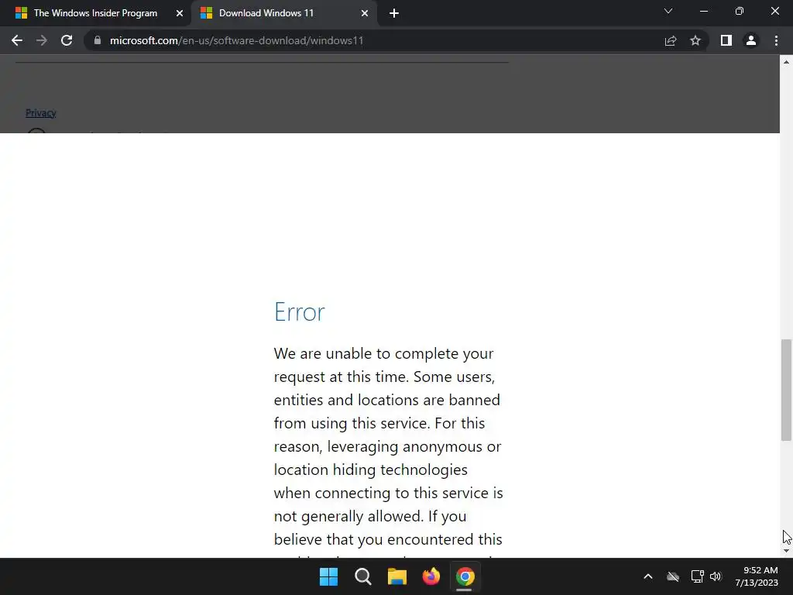Open the network status tray icon

(x=698, y=576)
